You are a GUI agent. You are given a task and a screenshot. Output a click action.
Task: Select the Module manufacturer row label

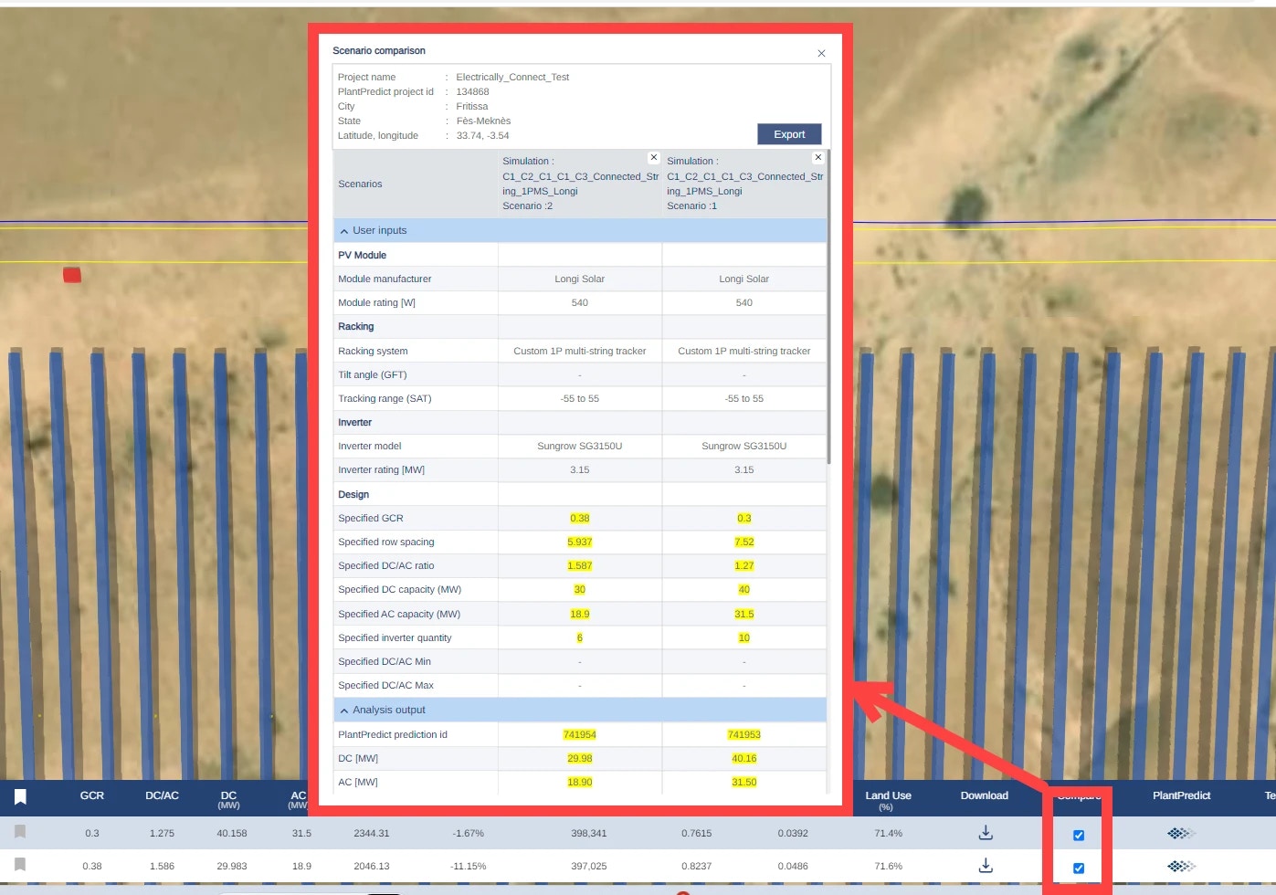point(385,279)
